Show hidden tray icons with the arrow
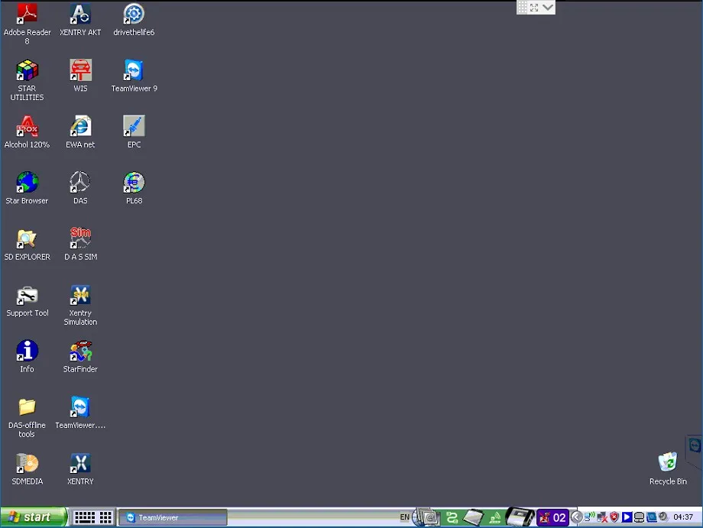The image size is (703, 528). coord(577,517)
